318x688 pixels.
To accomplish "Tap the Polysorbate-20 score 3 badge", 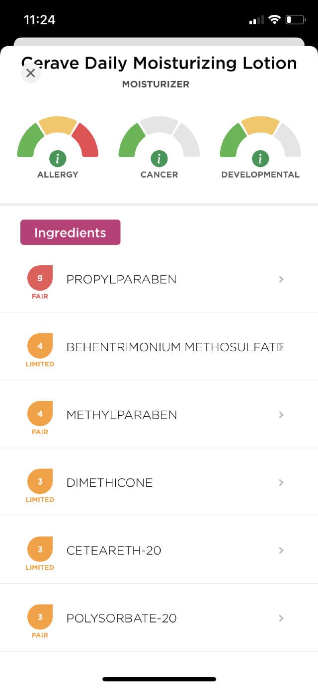I will (40, 617).
